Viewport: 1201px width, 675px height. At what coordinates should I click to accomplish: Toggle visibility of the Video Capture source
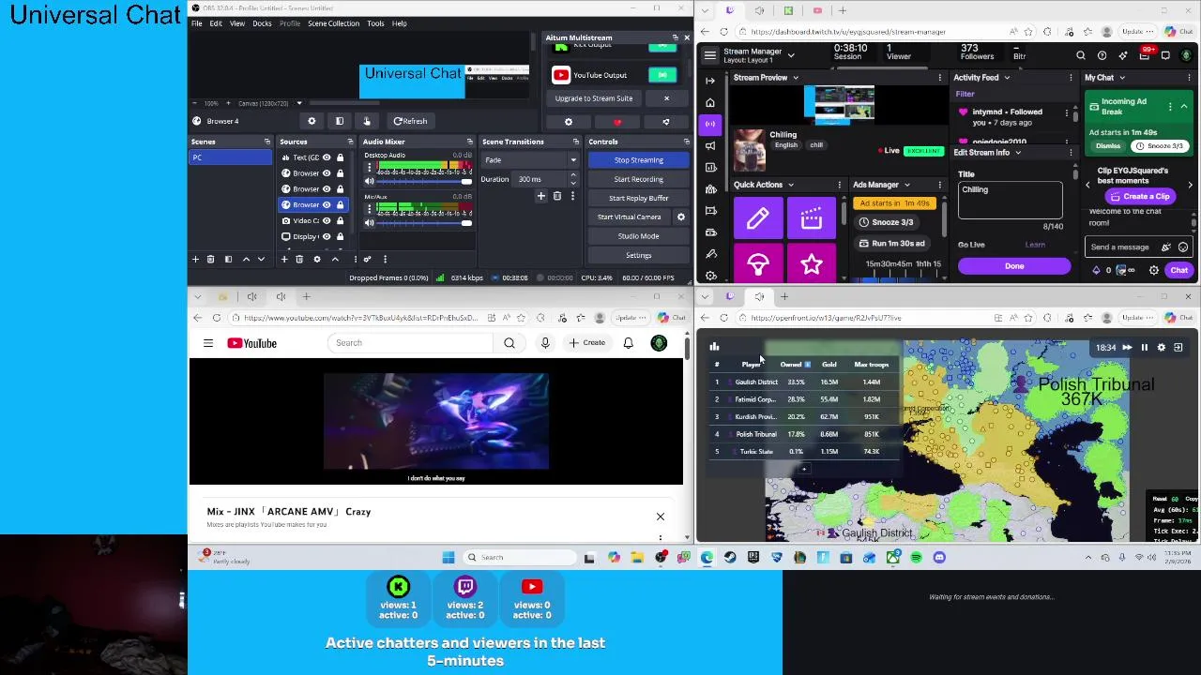tap(327, 220)
